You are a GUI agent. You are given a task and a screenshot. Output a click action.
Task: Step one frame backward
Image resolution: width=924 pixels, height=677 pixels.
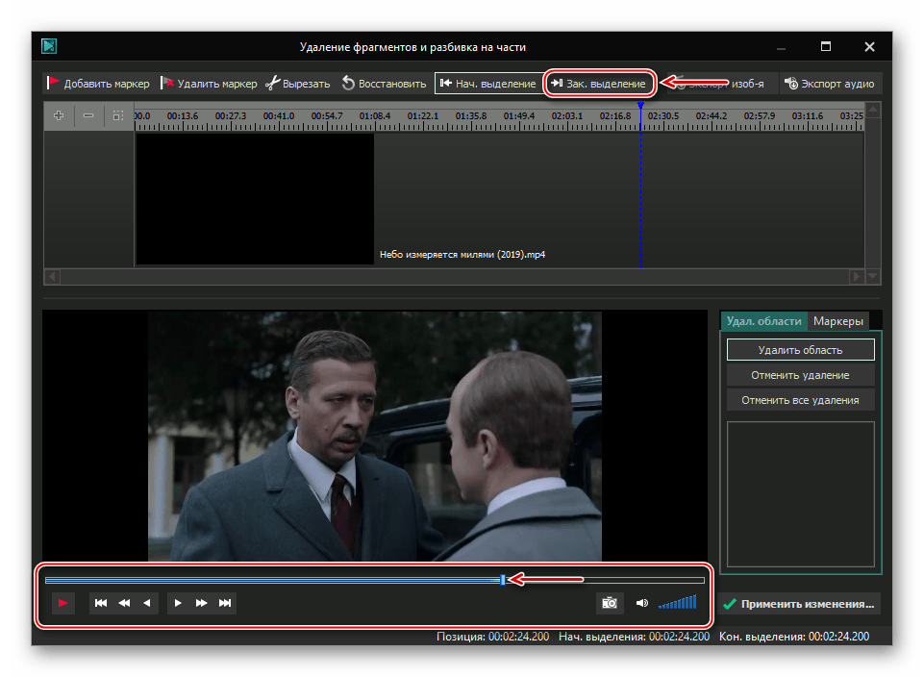pyautogui.click(x=147, y=603)
